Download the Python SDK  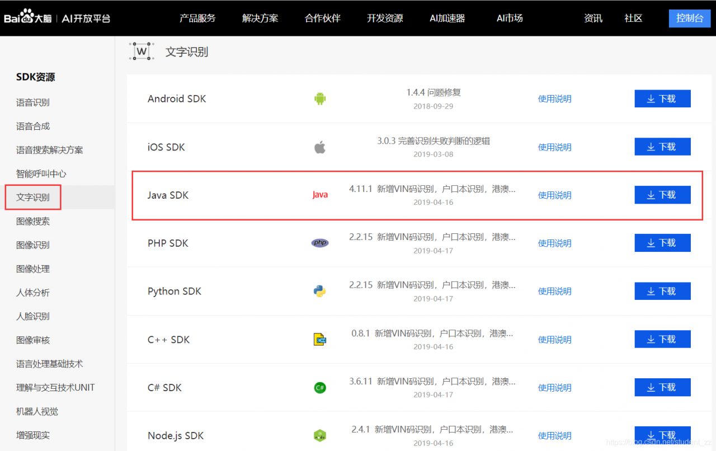pyautogui.click(x=662, y=291)
